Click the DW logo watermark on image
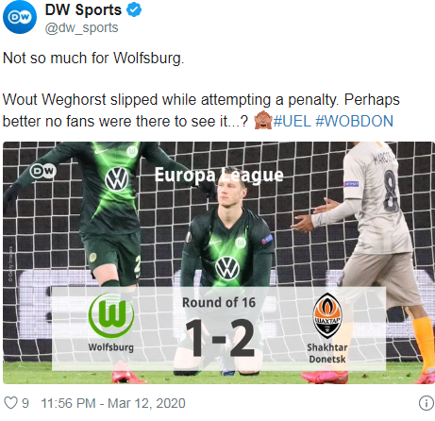Image resolution: width=435 pixels, height=421 pixels. coord(43,171)
